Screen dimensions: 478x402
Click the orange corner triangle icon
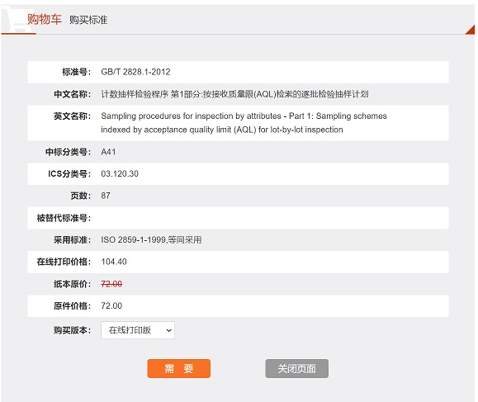pyautogui.click(x=471, y=30)
